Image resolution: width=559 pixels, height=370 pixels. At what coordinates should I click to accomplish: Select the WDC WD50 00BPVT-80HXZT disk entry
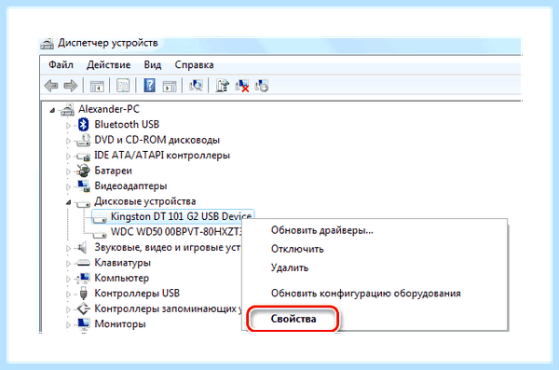pyautogui.click(x=176, y=232)
